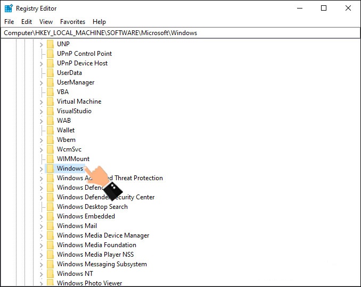Expand the Virtual Machine key
Screen dimensions: 361x287
pyautogui.click(x=41, y=102)
